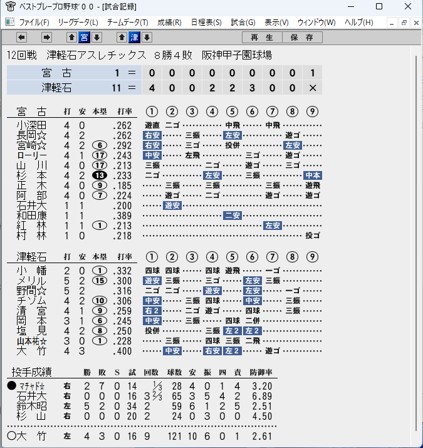Select batter 長岡☆ in 宮古 lineup
This screenshot has height=448, width=423.
pos(32,135)
